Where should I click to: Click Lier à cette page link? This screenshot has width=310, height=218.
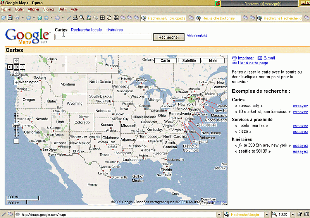pos(253,63)
